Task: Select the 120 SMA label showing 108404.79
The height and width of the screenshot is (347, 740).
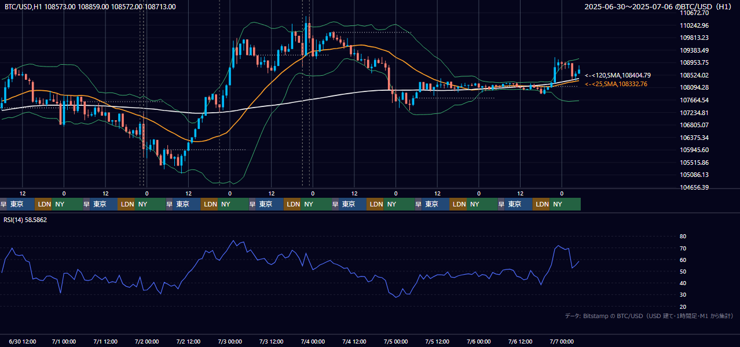Action: point(618,75)
